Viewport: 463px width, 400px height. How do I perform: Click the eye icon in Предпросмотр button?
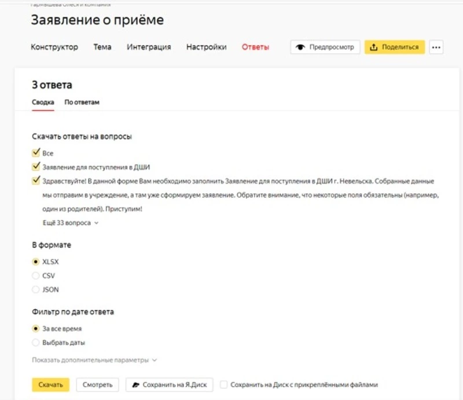tap(300, 47)
